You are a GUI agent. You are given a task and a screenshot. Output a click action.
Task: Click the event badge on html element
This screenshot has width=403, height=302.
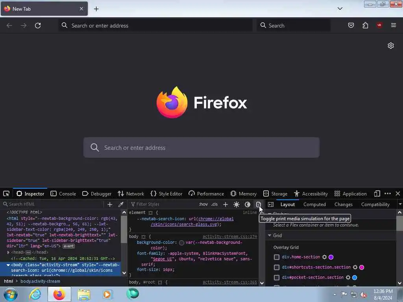[68, 246]
